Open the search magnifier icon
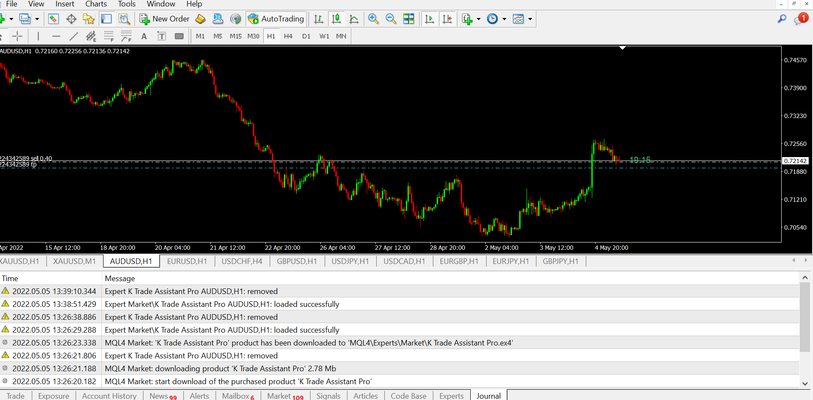The width and height of the screenshot is (813, 400). tap(782, 19)
